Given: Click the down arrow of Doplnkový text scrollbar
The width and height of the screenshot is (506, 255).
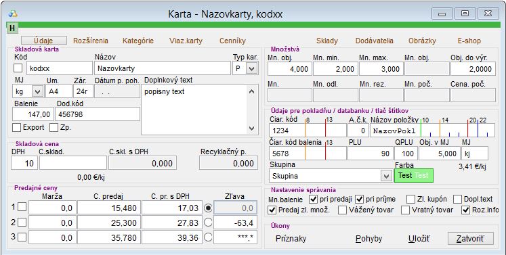Looking at the screenshot, I should tap(252, 129).
